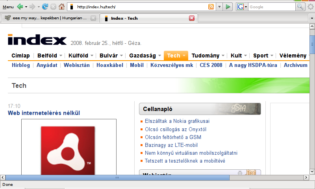This screenshot has width=315, height=189.
Task: Open the CES 2008 link
Action: click(211, 65)
